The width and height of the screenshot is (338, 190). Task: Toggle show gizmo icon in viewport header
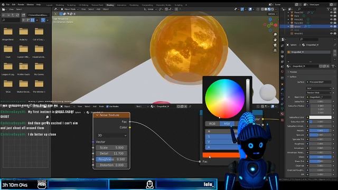click(x=242, y=9)
